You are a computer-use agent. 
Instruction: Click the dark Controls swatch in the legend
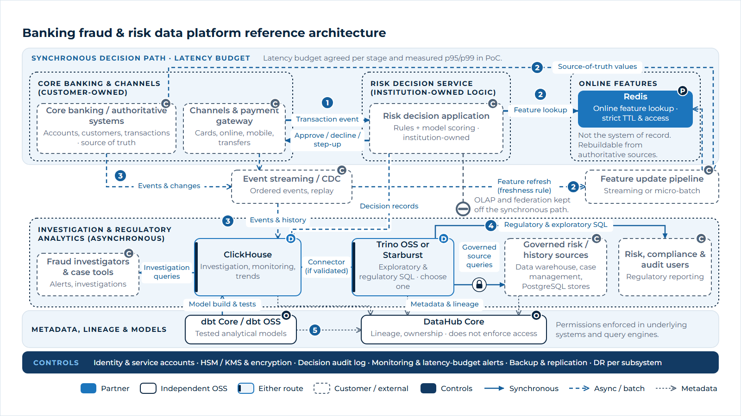(x=428, y=388)
